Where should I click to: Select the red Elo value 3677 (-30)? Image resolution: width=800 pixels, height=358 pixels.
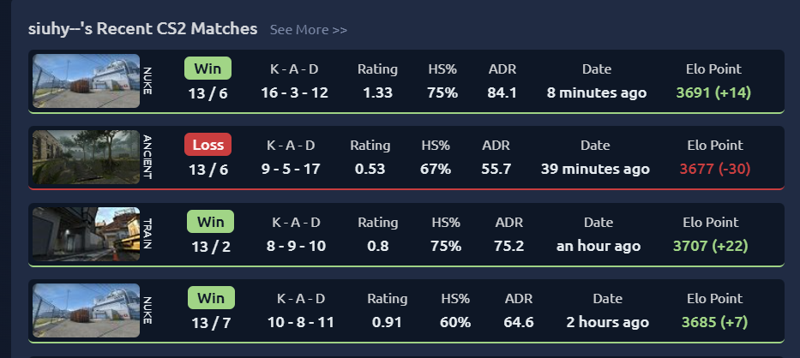715,169
